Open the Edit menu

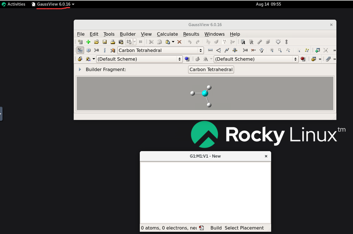[94, 34]
